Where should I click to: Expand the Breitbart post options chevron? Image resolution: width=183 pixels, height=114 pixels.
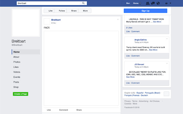pyautogui.click(x=118, y=20)
